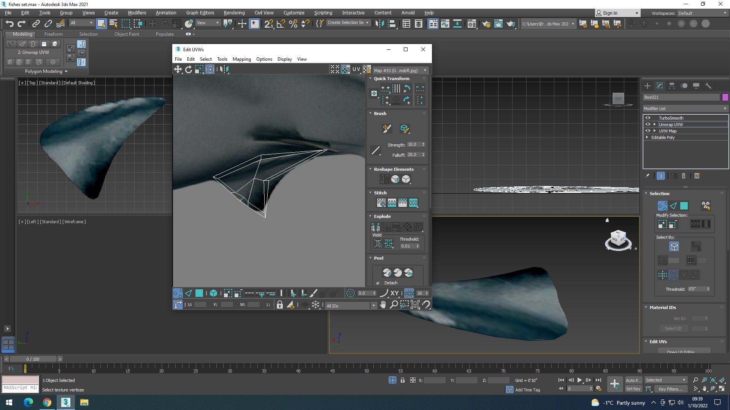Select the Select and Link chain icon
Image resolution: width=730 pixels, height=410 pixels.
tap(36, 24)
